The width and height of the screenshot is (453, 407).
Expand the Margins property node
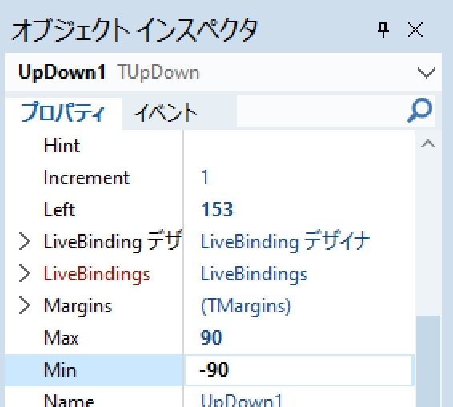(x=24, y=305)
